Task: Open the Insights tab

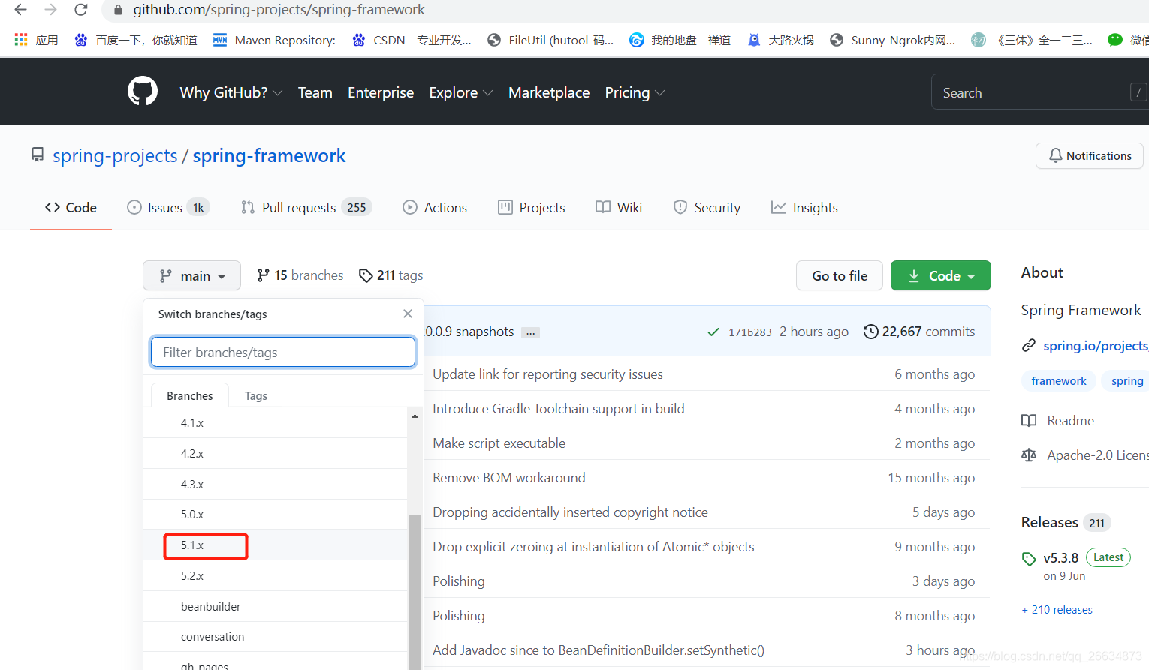Action: click(x=804, y=207)
